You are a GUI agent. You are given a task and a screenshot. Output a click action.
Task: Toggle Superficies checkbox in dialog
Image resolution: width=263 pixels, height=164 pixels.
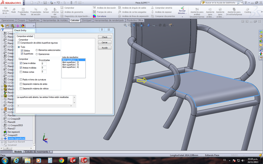click(x=22, y=54)
